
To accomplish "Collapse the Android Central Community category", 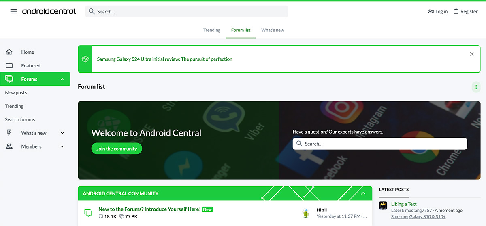I will (x=363, y=193).
